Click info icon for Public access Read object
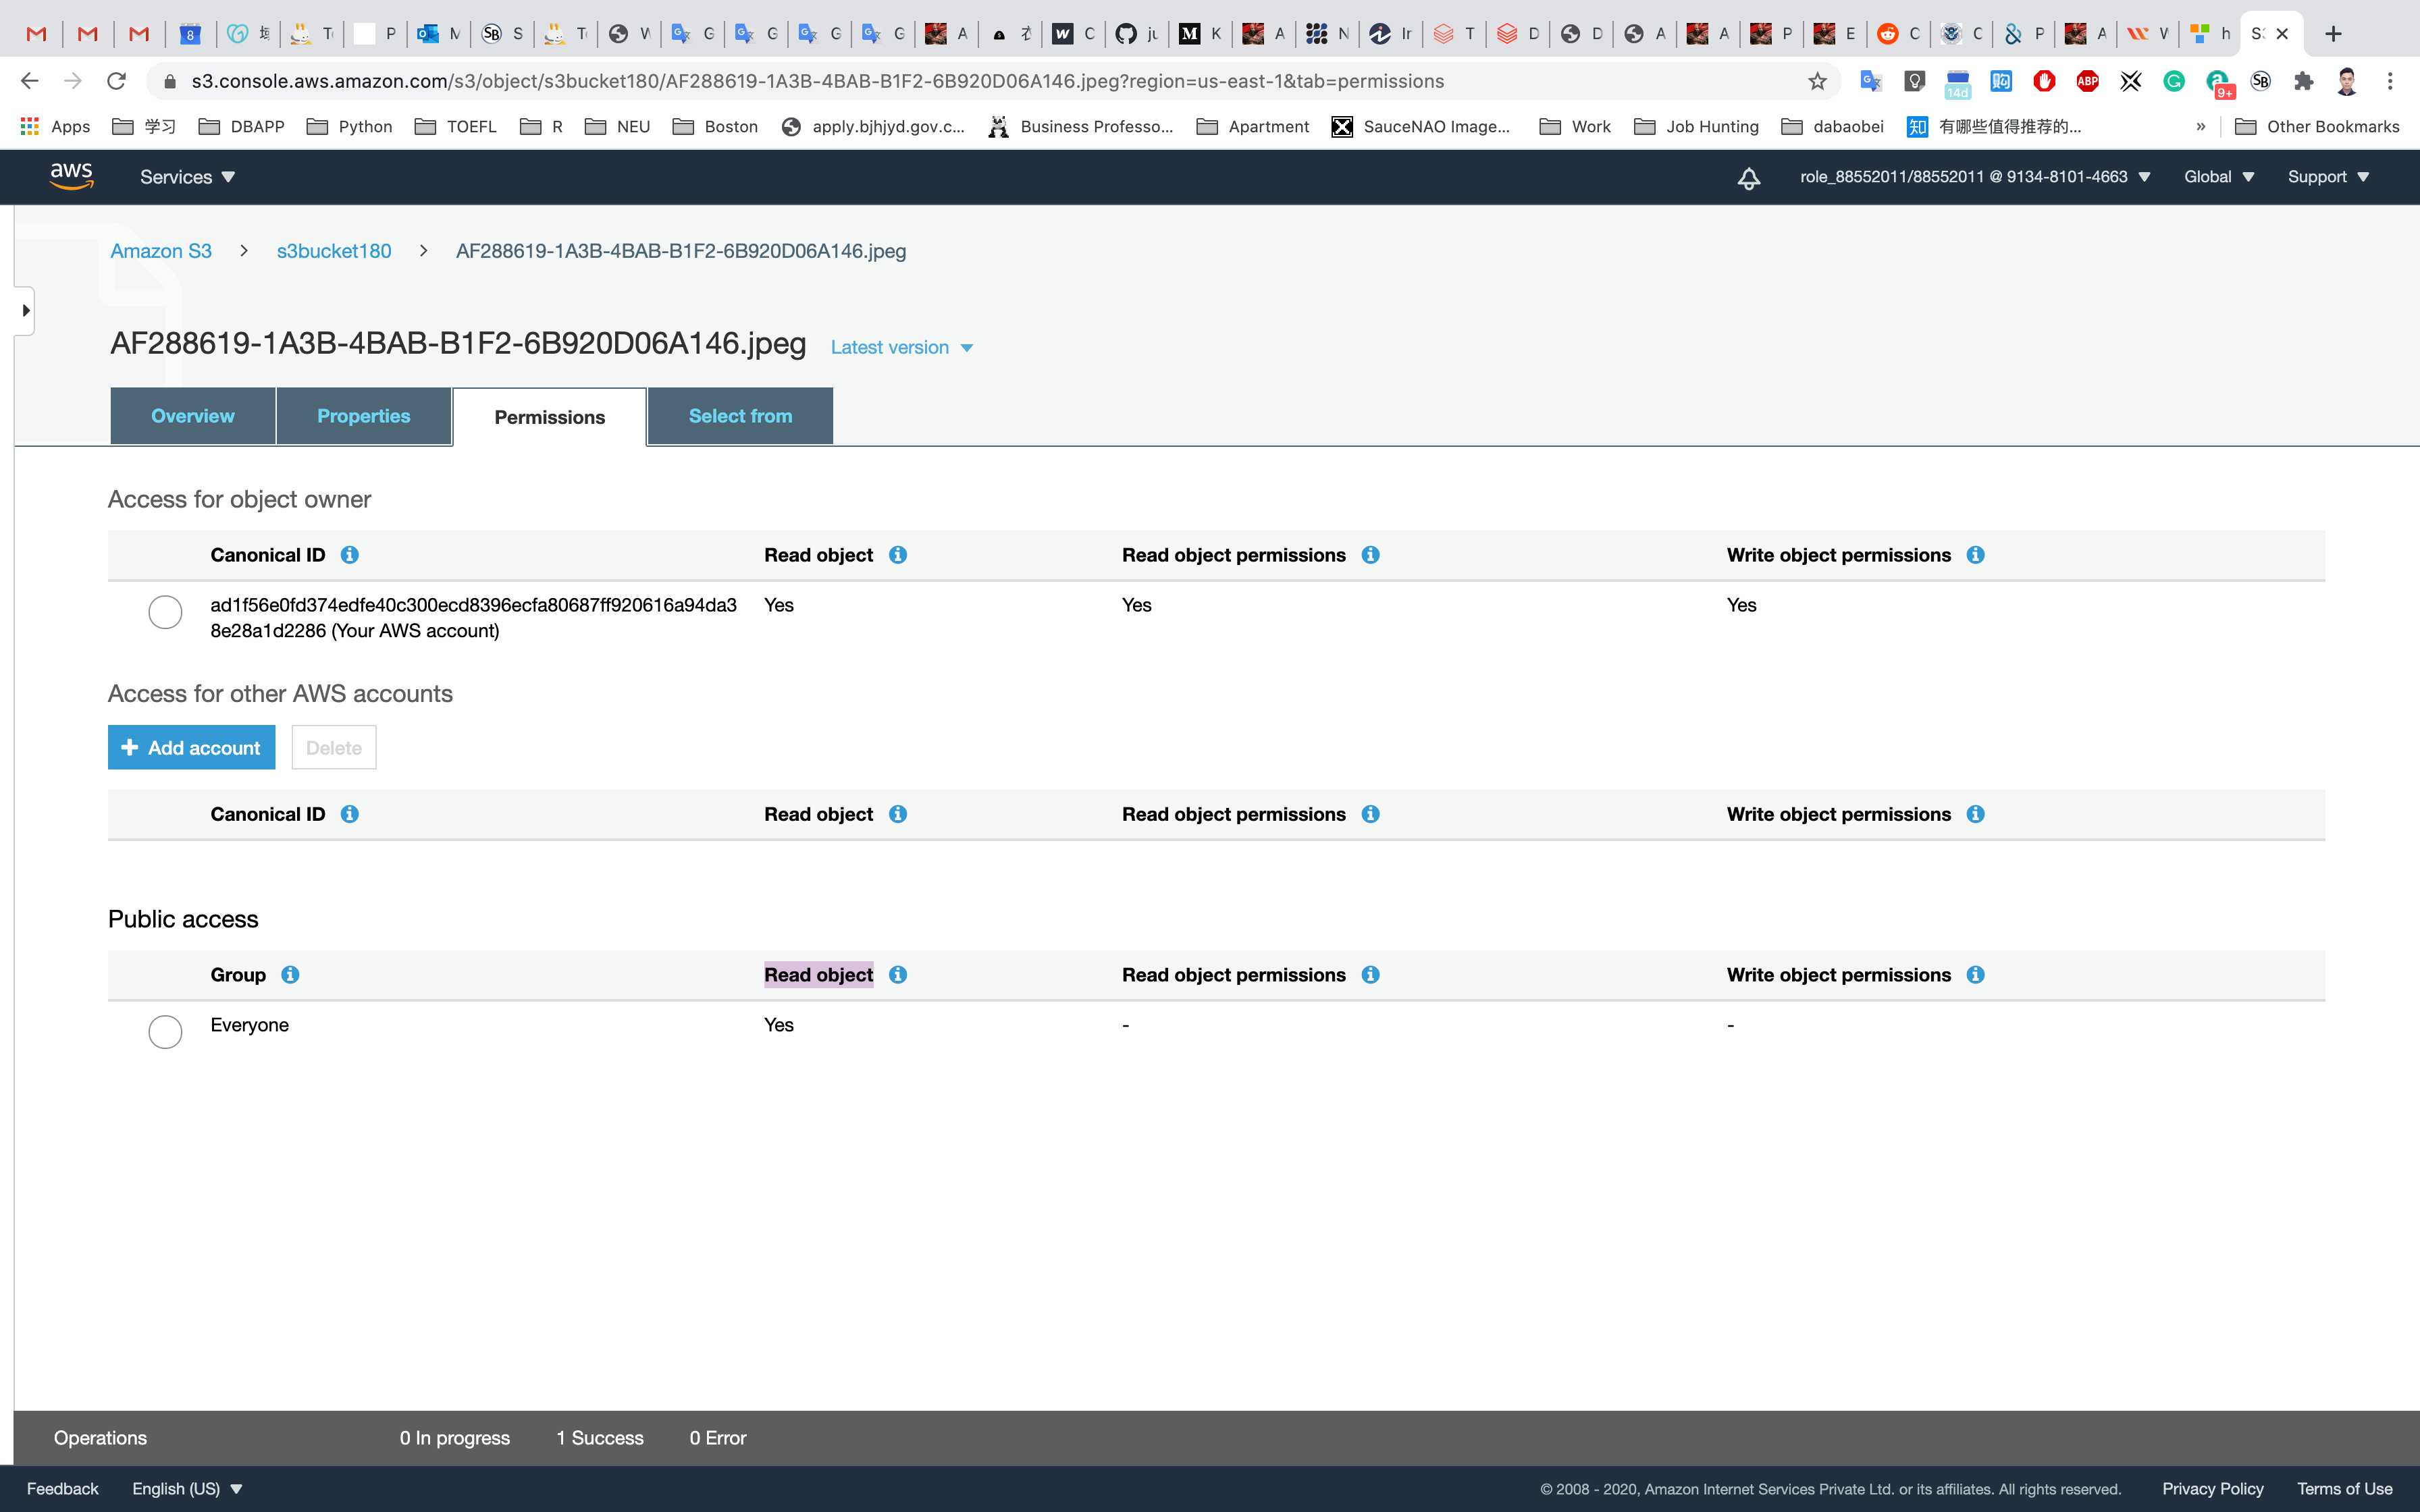The image size is (2420, 1512). click(x=897, y=974)
